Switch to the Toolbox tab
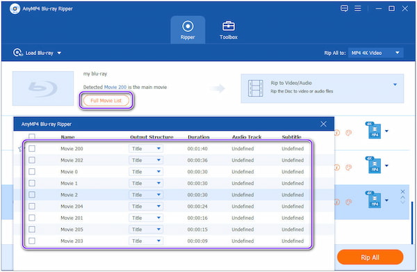417x272 pixels. click(x=229, y=30)
